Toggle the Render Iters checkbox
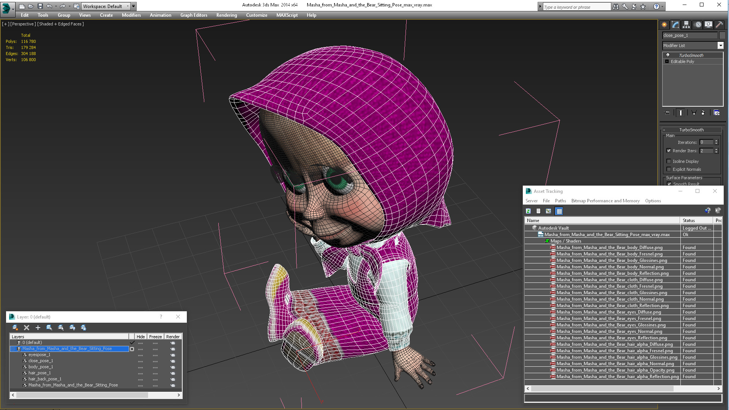The height and width of the screenshot is (410, 729). pyautogui.click(x=669, y=151)
